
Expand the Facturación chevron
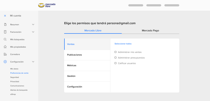(x=33, y=32)
